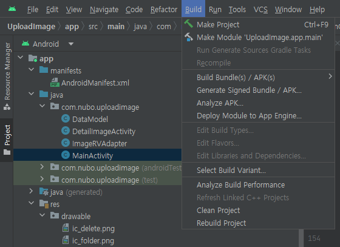Screen dimensions: 340x247
Task: Open the File menu
Action: (x=33, y=10)
